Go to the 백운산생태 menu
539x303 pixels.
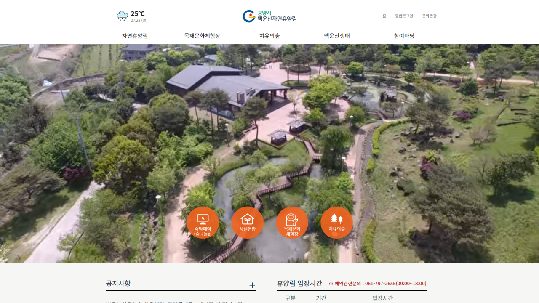click(x=337, y=36)
